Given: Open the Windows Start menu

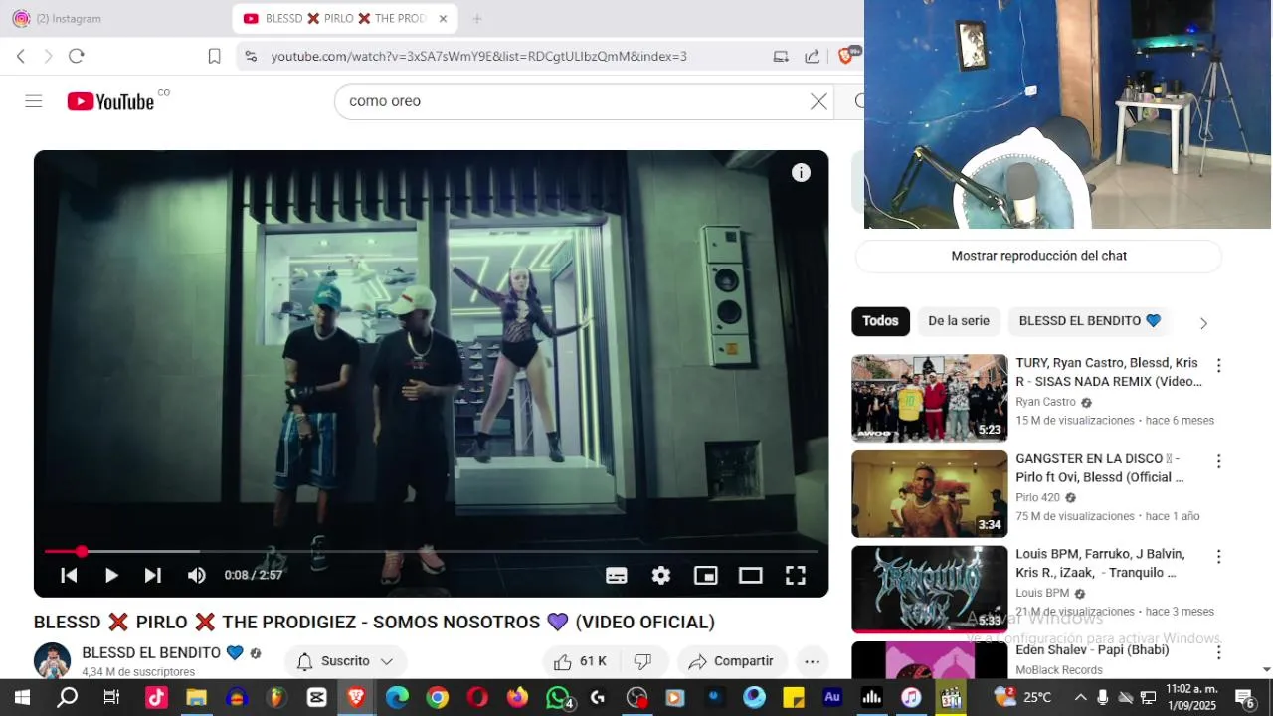Looking at the screenshot, I should 21,698.
